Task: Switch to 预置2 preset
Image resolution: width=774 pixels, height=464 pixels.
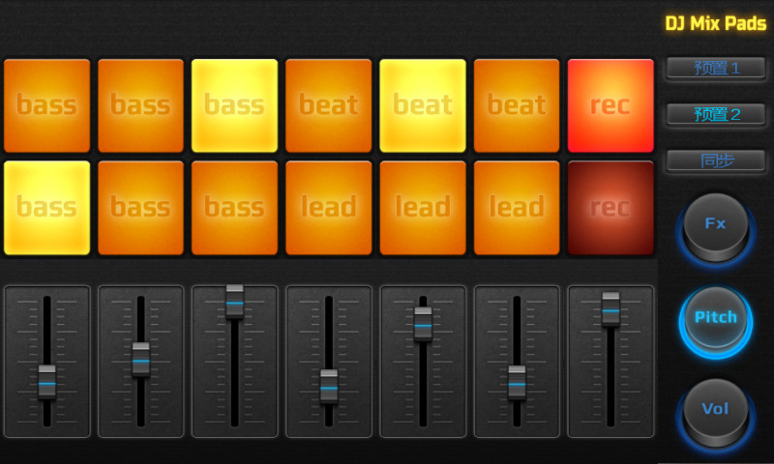Action: (x=716, y=114)
